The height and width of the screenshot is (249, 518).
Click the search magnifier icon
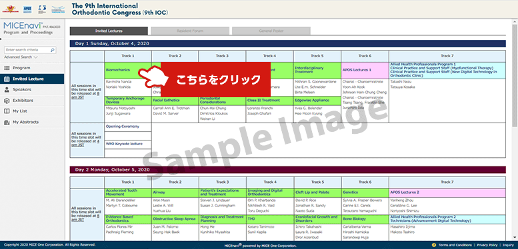(52, 50)
